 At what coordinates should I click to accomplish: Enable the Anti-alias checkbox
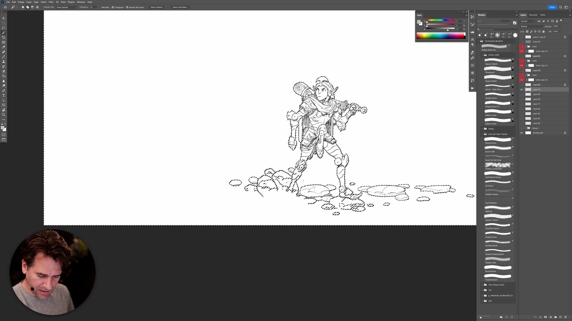click(100, 7)
